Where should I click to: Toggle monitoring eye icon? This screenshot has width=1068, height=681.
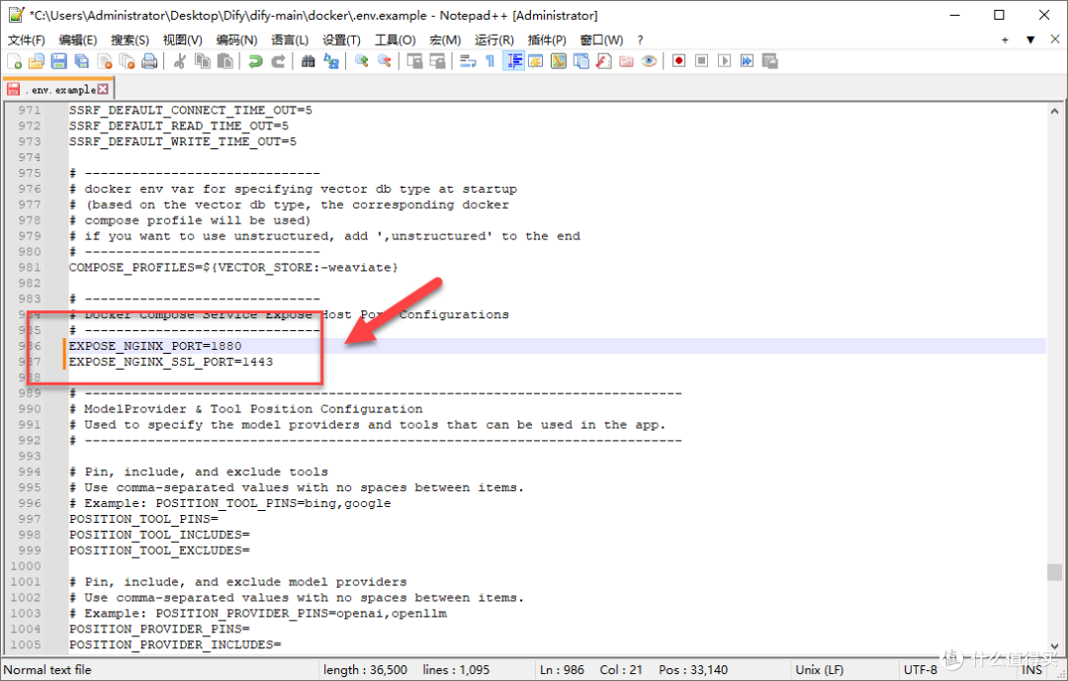[x=649, y=61]
